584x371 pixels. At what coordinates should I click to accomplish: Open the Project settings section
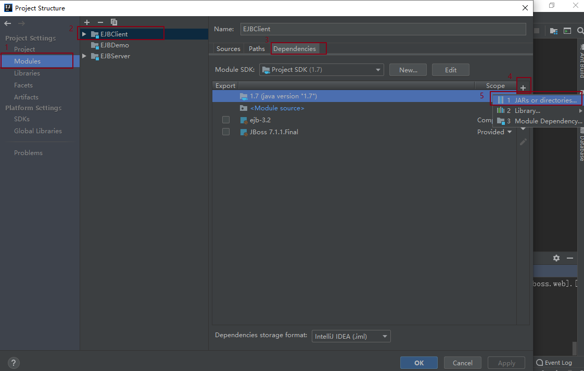click(x=24, y=49)
